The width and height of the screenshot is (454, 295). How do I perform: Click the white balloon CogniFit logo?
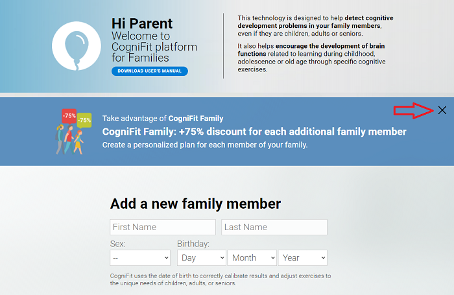click(79, 45)
